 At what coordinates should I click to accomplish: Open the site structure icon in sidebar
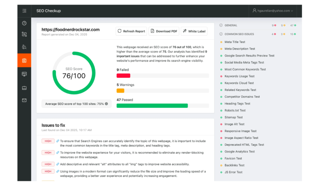(24, 34)
